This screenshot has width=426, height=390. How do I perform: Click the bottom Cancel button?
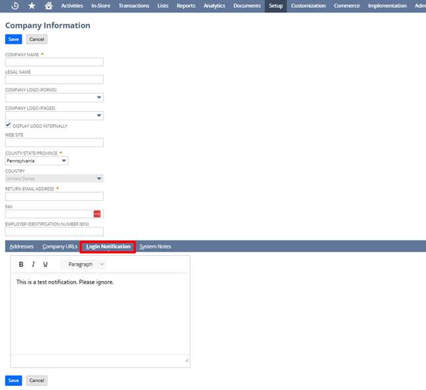pyautogui.click(x=37, y=381)
